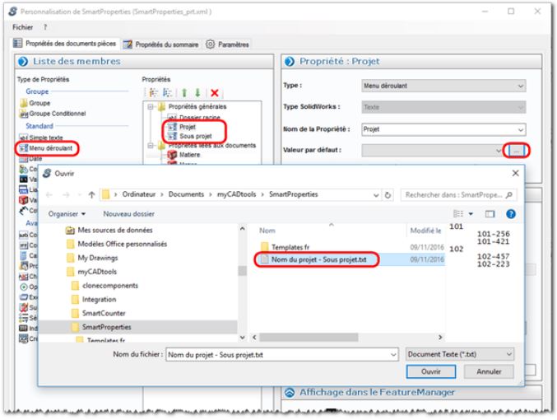
Task: Click the red X delete property icon
Action: pyautogui.click(x=215, y=95)
